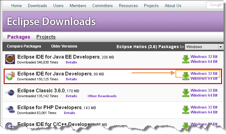Download PHP Developers Windows 64 Bit
Image resolution: width=226 pixels, height=134 pixels.
(x=204, y=112)
